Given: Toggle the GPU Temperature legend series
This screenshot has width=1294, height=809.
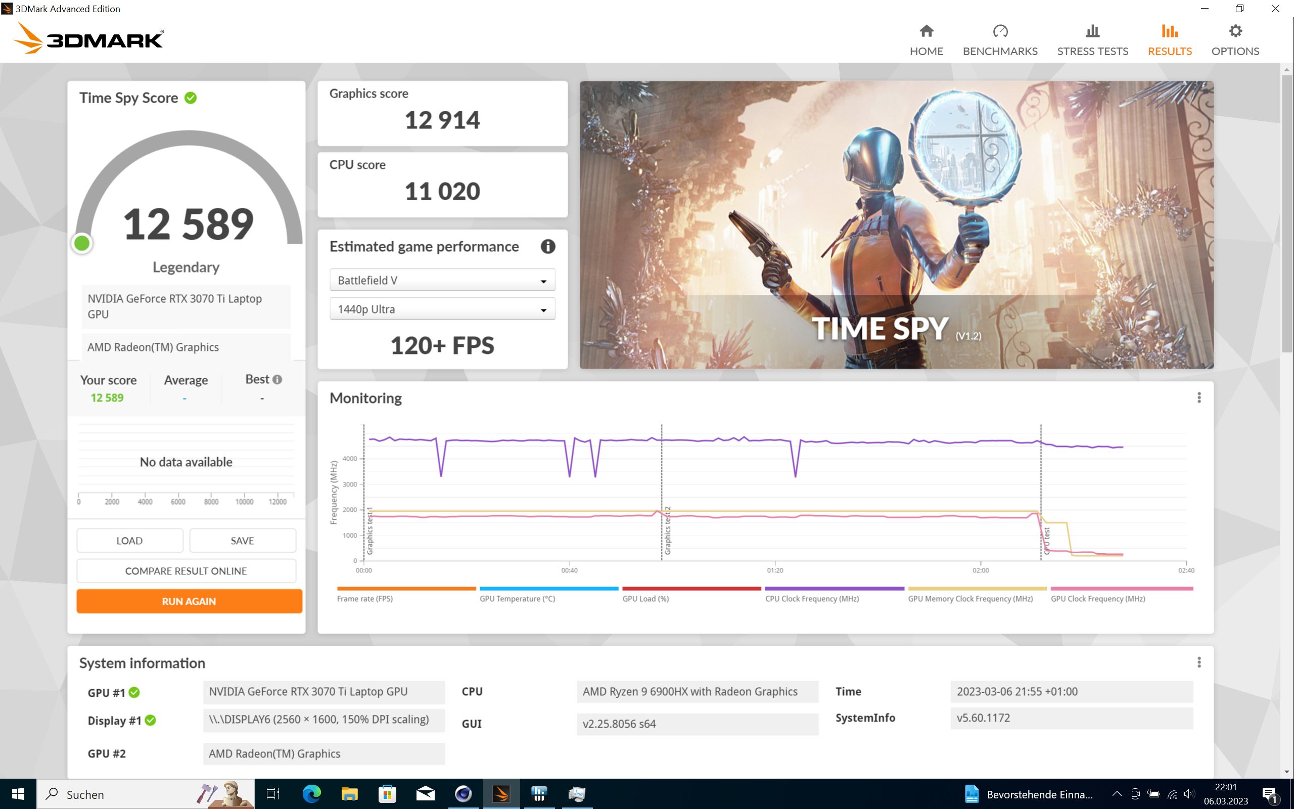Looking at the screenshot, I should [517, 599].
